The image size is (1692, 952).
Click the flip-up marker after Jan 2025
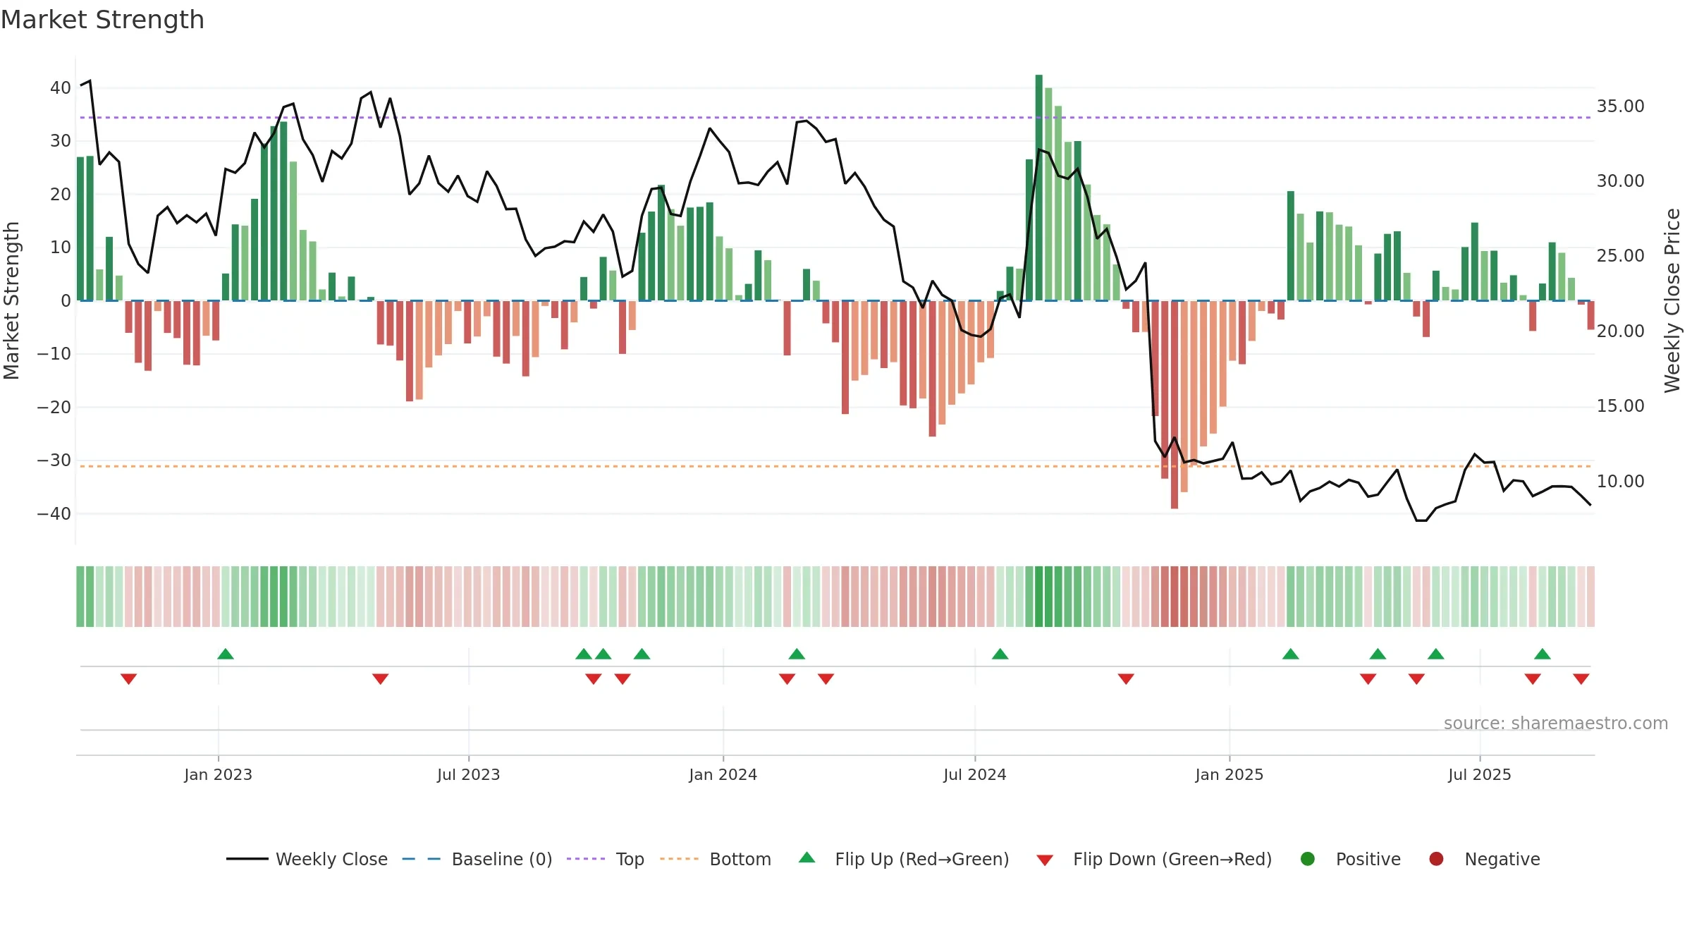click(1291, 654)
